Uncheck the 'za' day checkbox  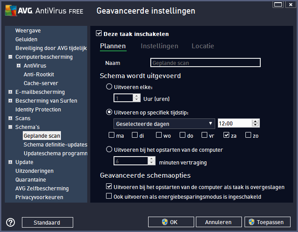pyautogui.click(x=226, y=135)
